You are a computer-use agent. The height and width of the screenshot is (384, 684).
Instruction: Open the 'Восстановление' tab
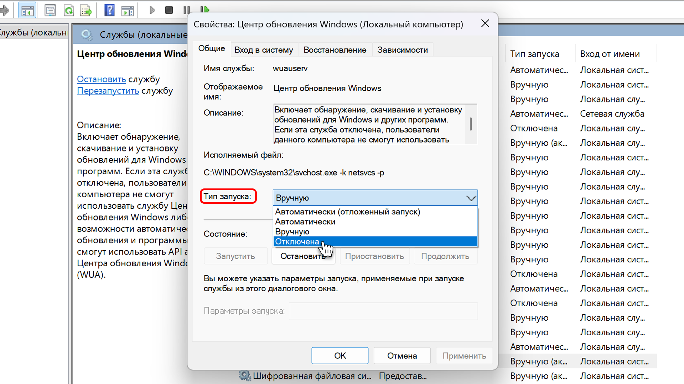(335, 50)
